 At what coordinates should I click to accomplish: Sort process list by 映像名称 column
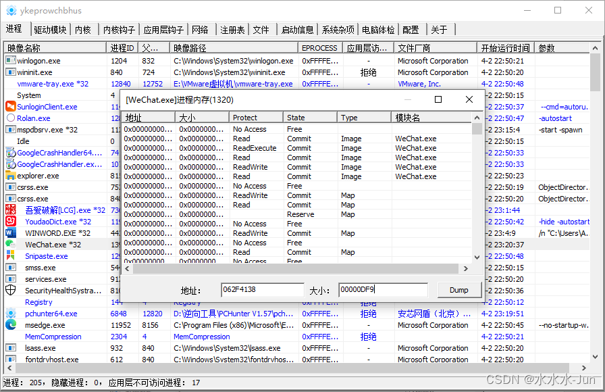55,48
